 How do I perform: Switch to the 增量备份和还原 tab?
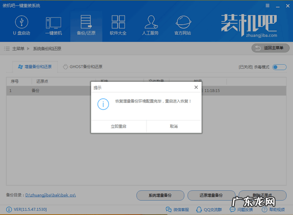pos(35,67)
